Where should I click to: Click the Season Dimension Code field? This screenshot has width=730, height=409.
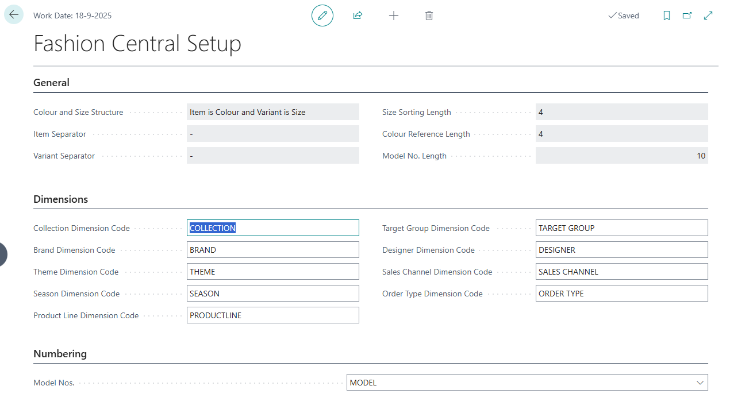(x=272, y=294)
